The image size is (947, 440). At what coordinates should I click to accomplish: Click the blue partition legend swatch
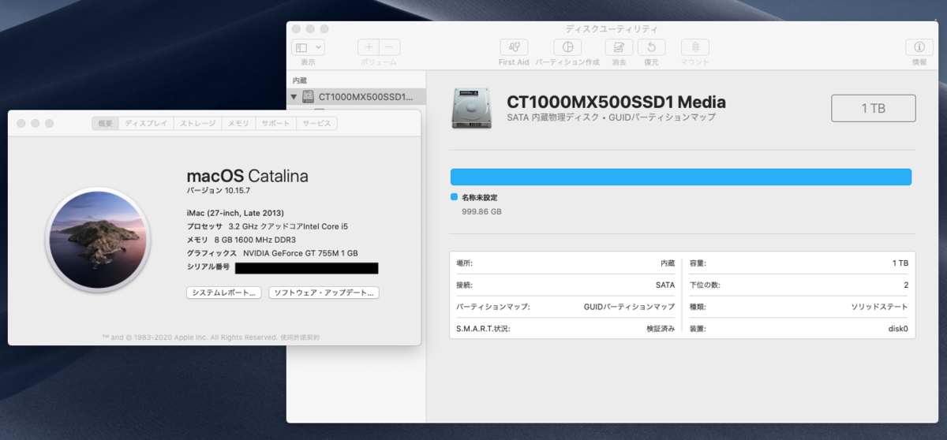[x=454, y=197]
